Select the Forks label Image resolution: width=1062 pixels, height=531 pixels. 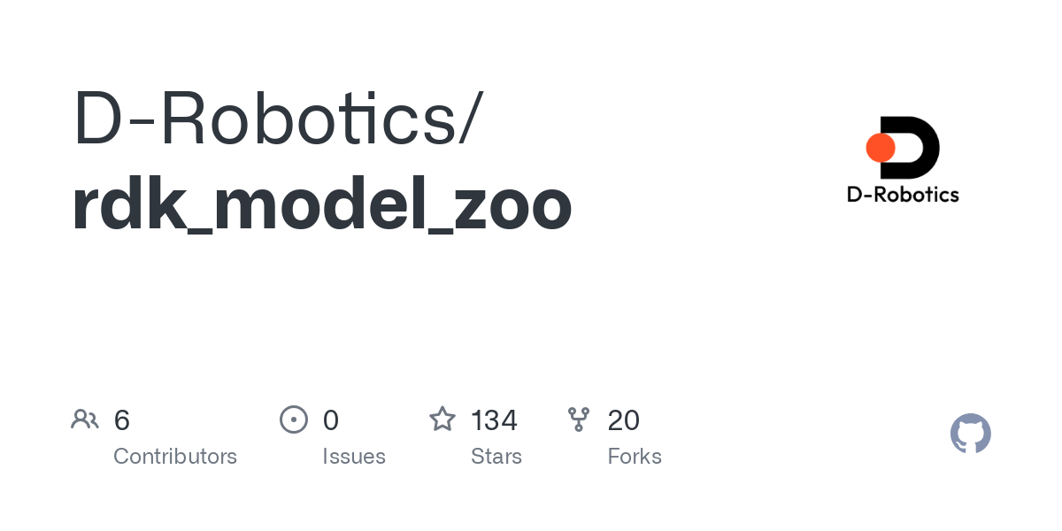(635, 457)
